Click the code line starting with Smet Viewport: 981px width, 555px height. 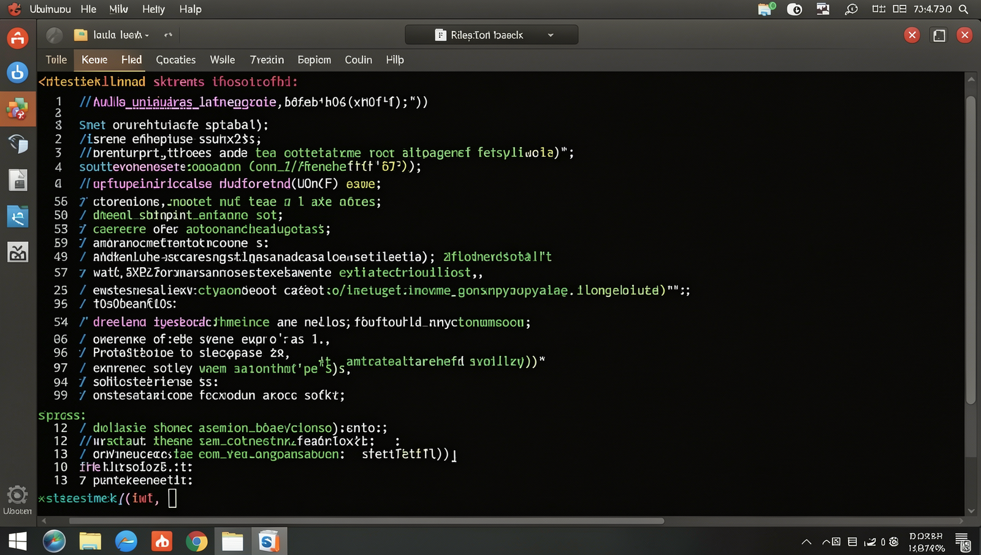(x=174, y=125)
